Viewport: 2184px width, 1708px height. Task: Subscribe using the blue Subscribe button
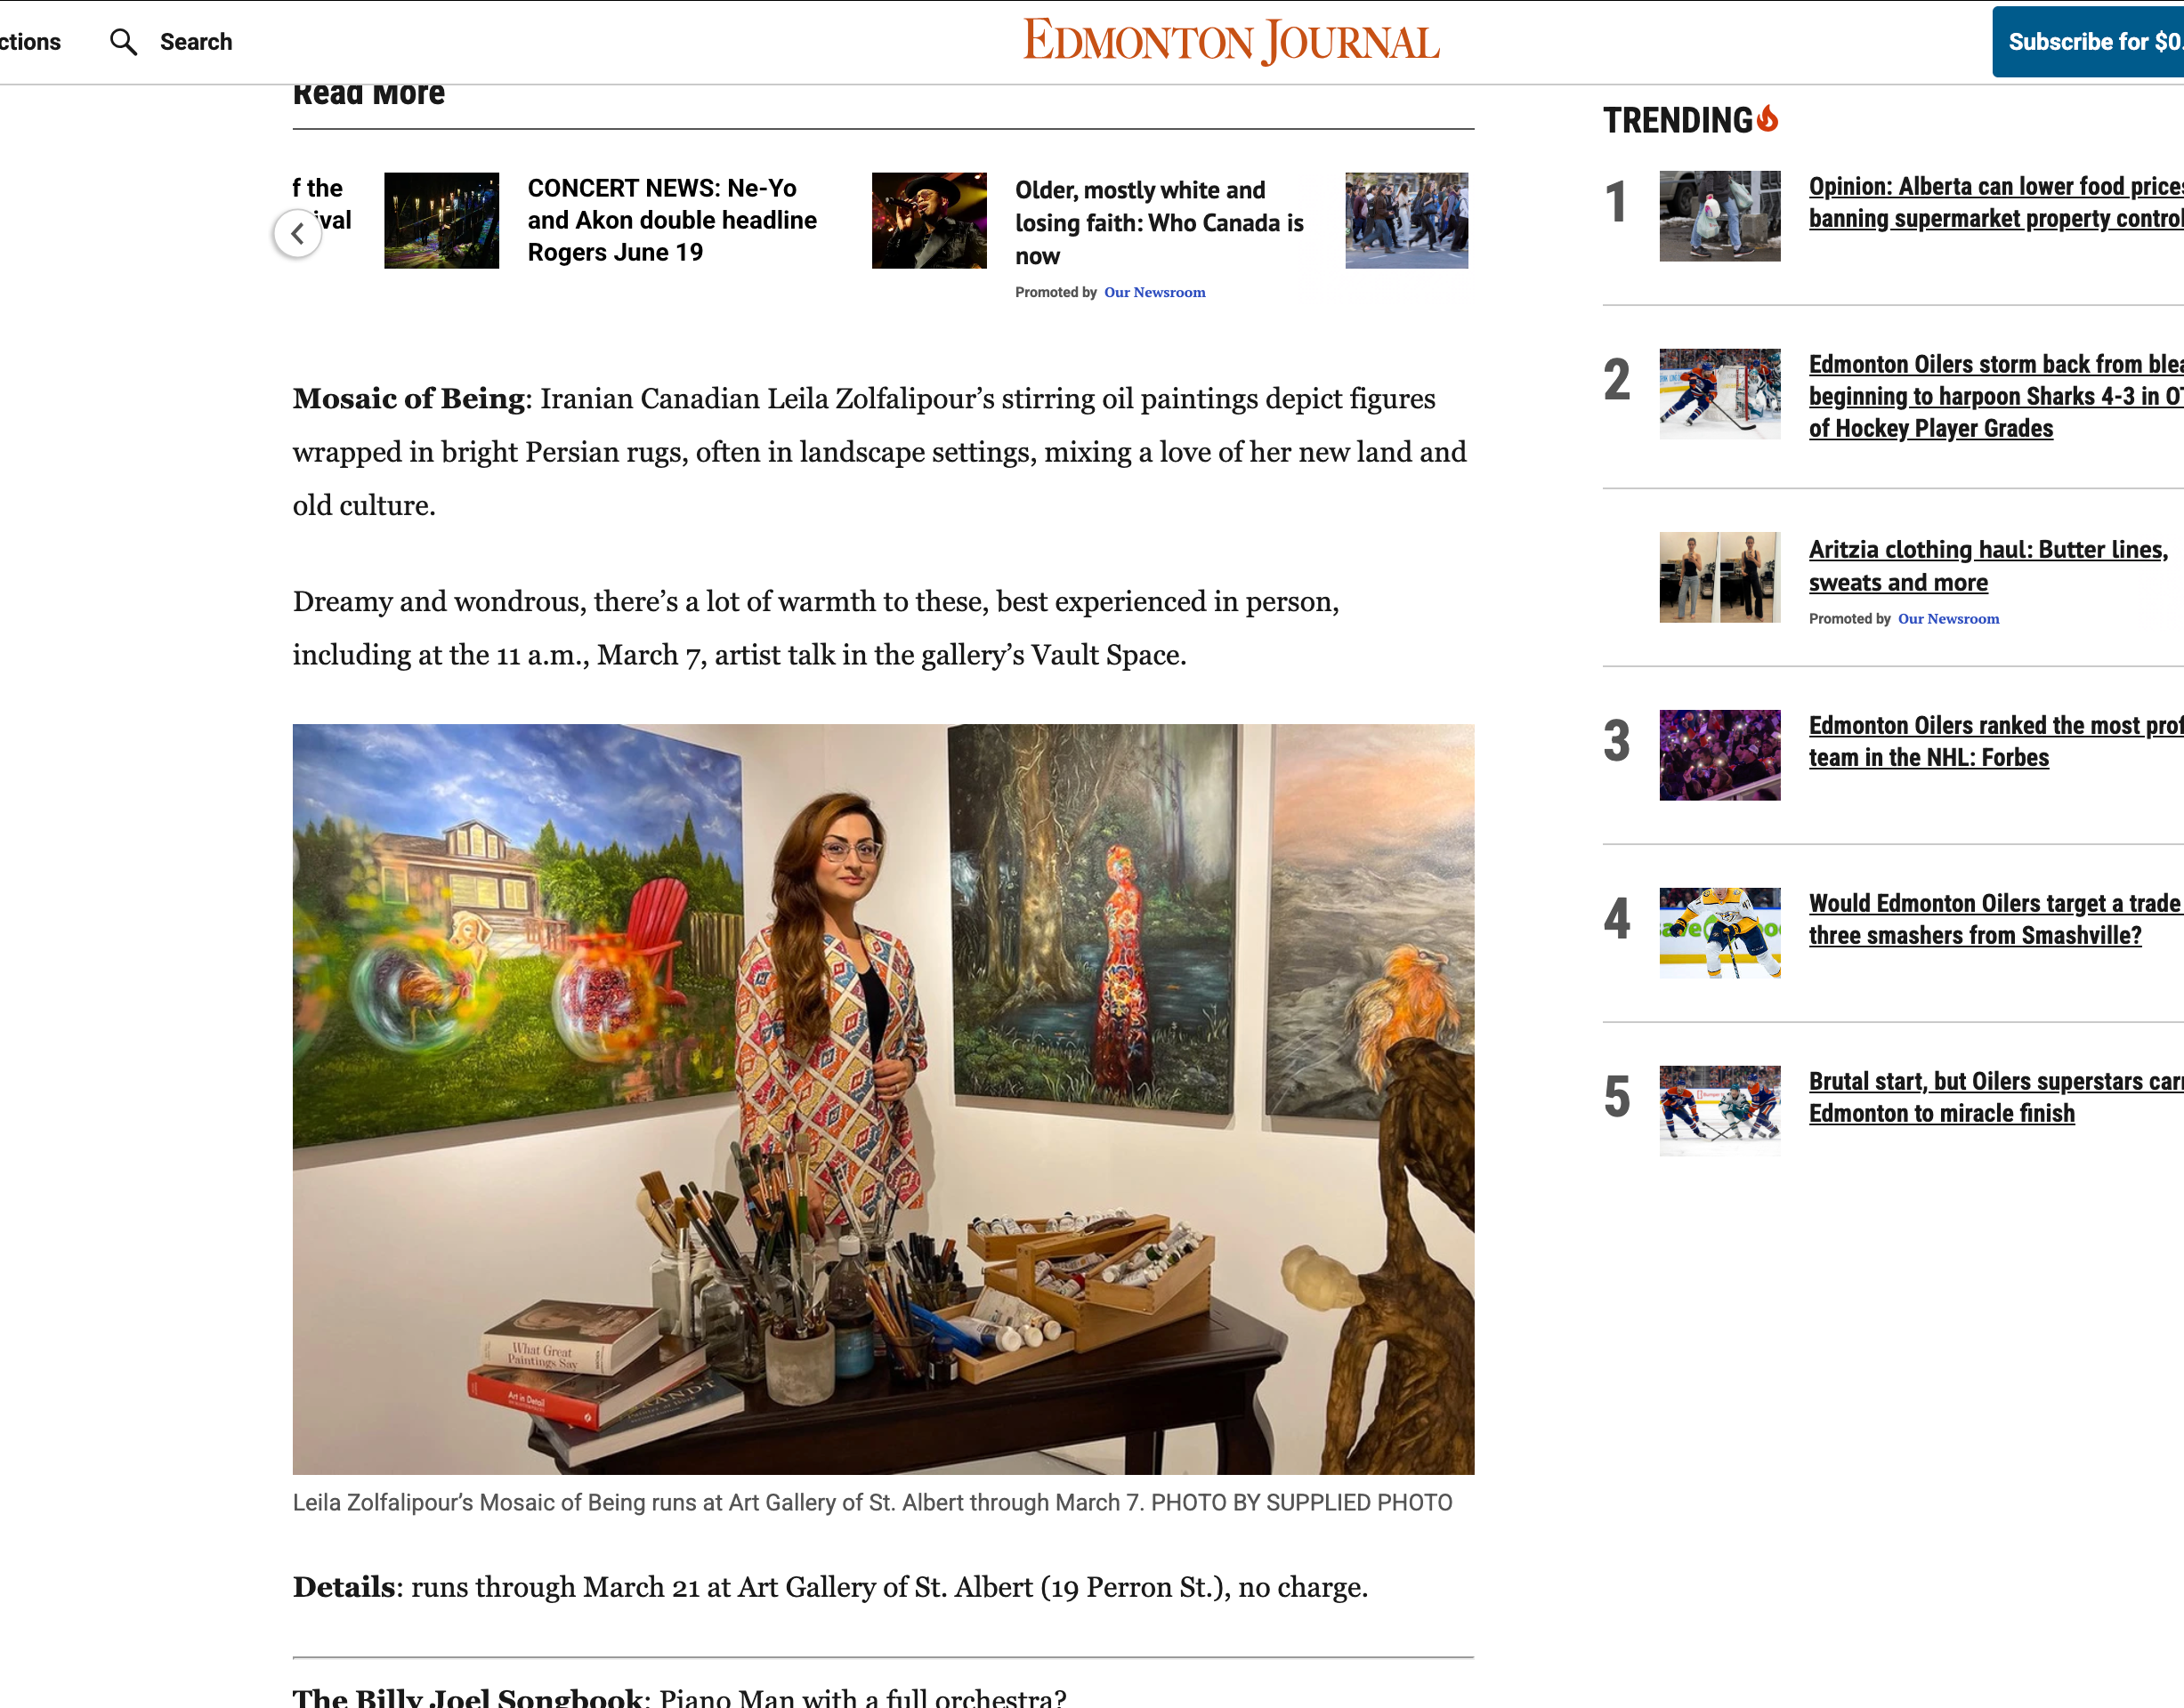tap(2088, 42)
